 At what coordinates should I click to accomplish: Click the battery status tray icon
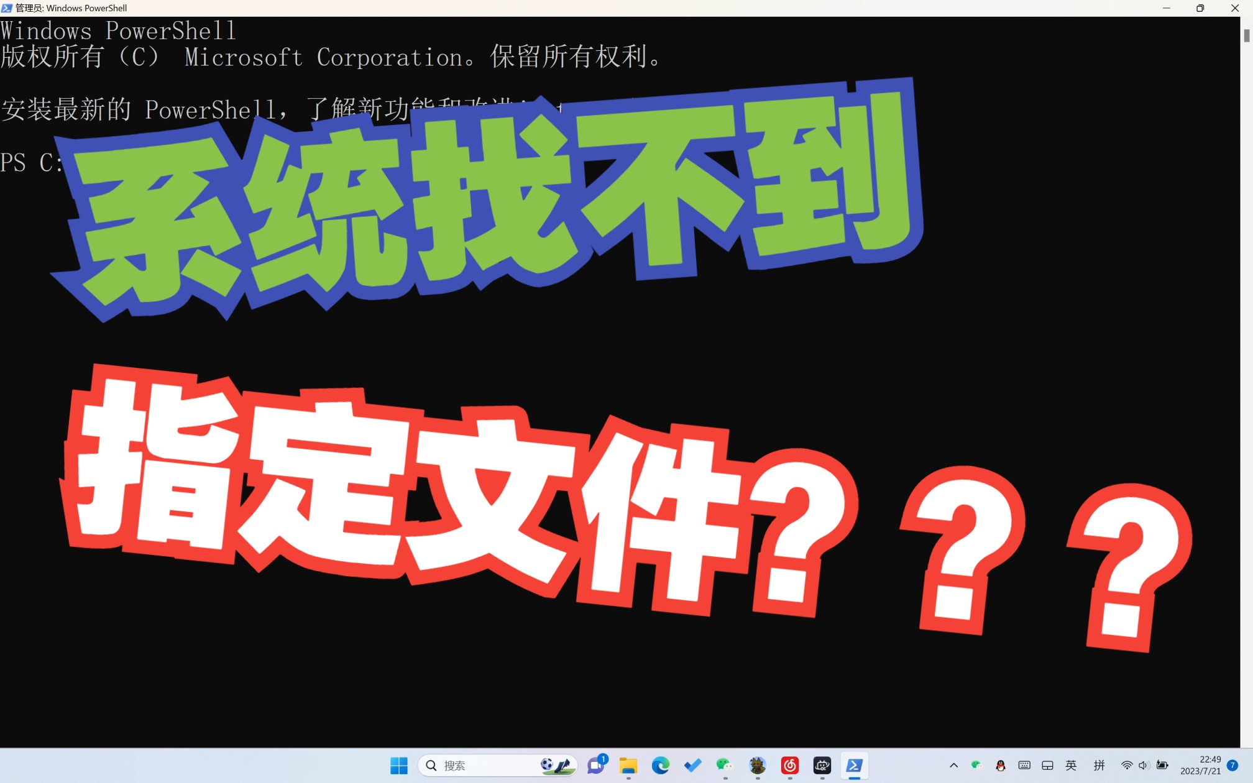1162,766
